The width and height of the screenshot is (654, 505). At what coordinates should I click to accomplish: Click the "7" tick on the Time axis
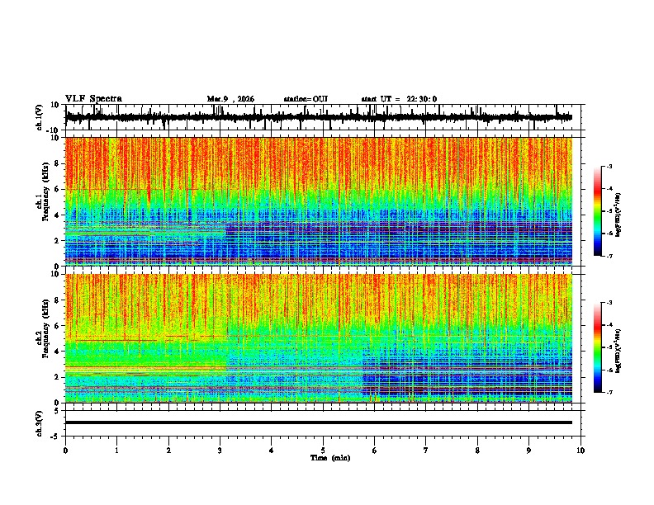[426, 451]
